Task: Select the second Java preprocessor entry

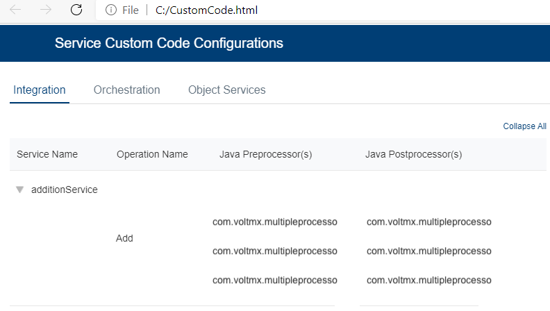Action: coord(275,251)
